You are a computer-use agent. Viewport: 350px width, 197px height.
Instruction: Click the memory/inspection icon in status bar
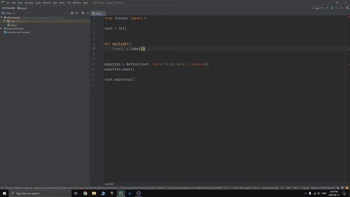(x=342, y=188)
